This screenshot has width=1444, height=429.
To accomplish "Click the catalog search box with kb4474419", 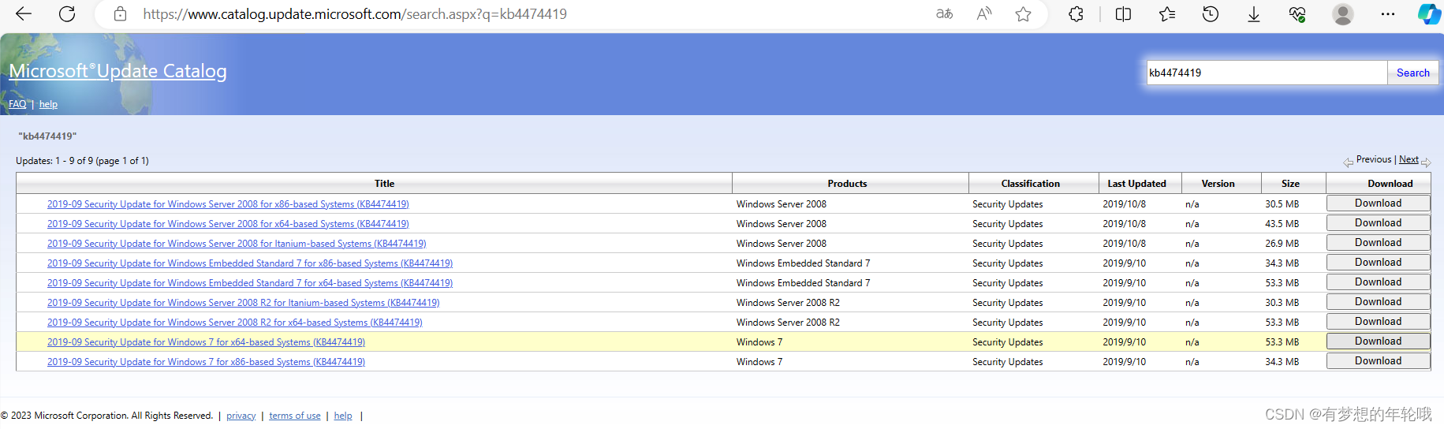I will pyautogui.click(x=1267, y=73).
